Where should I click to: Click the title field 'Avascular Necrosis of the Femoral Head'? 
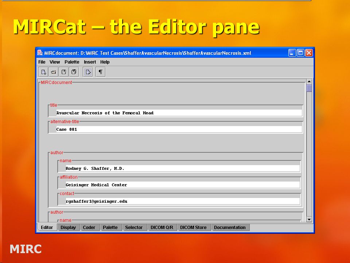tap(179, 113)
